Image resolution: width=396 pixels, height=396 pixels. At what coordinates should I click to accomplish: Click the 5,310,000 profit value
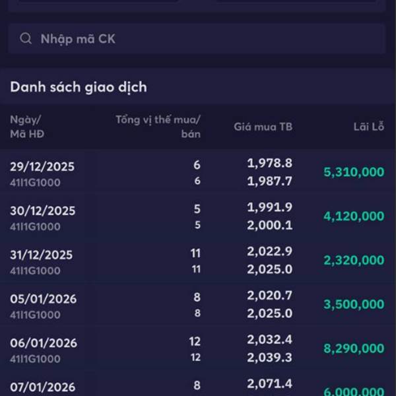[353, 172]
